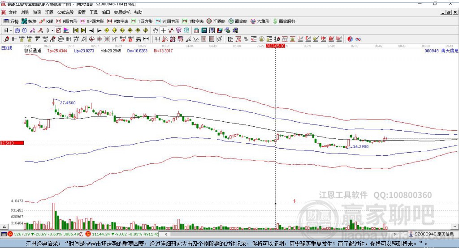The image size is (459, 248).
Task: Jump to first bar with skip-back arrow
Action: click(x=75, y=30)
